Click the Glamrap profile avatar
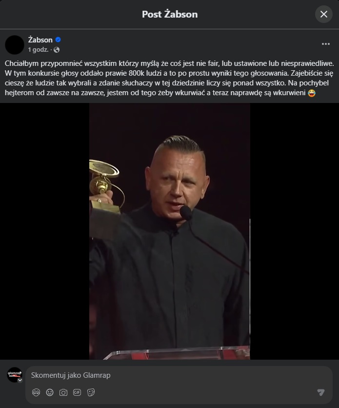Image resolution: width=339 pixels, height=408 pixels. (14, 375)
